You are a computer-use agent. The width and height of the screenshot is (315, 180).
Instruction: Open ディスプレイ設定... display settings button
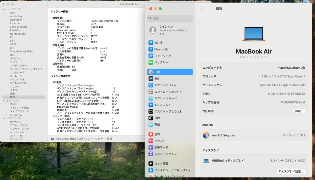(291, 171)
